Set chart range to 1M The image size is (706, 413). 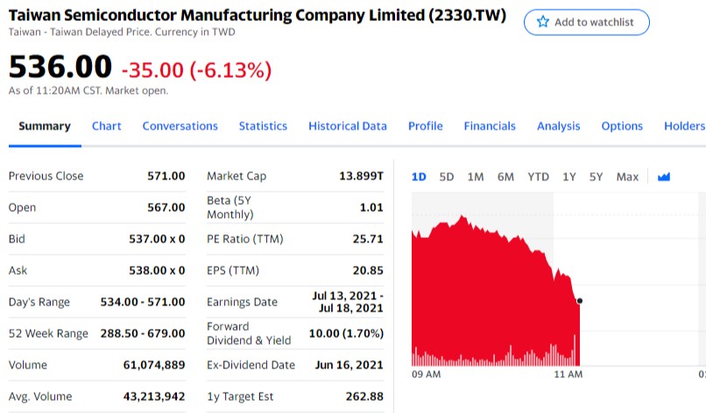[476, 177]
